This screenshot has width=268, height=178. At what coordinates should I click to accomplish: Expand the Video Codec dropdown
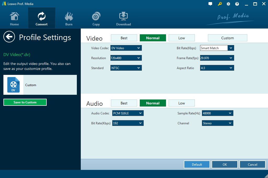click(126, 48)
